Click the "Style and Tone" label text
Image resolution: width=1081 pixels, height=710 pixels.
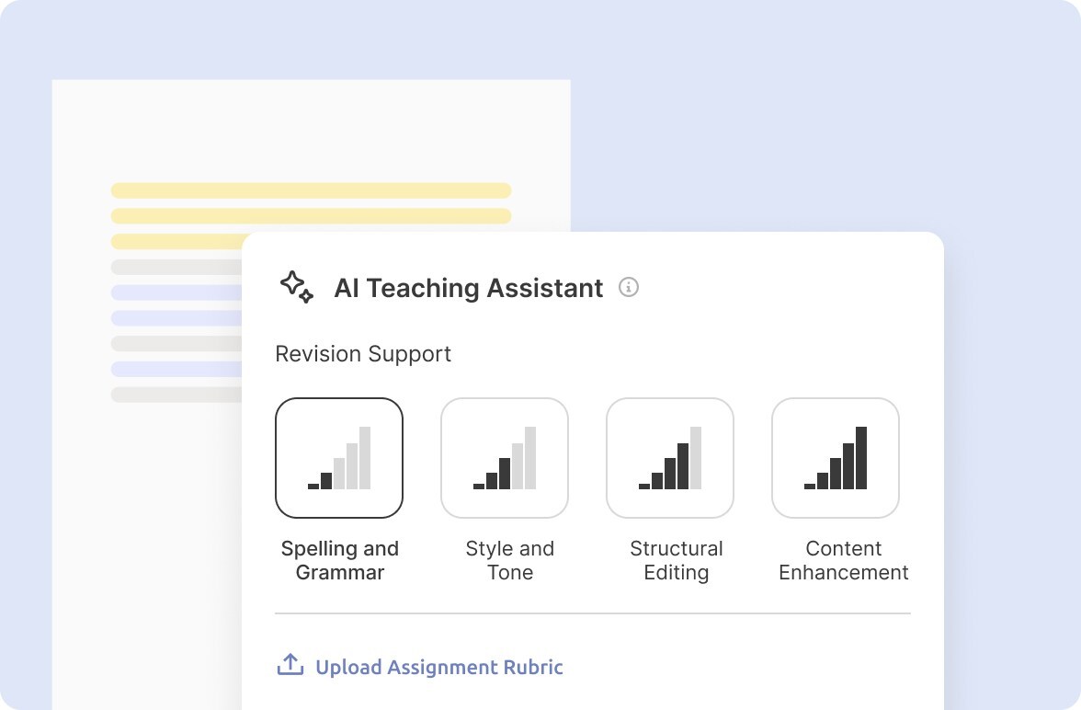click(x=510, y=560)
